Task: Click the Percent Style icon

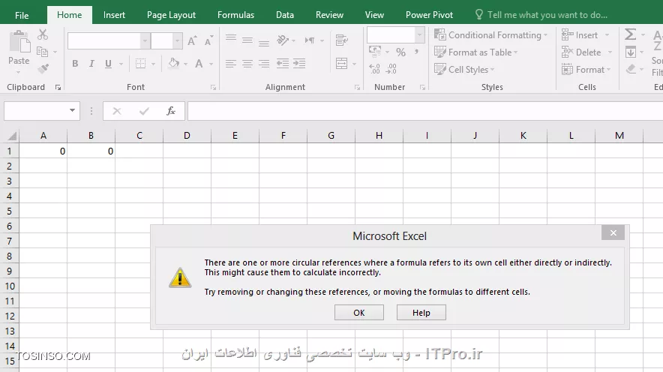Action: point(400,52)
